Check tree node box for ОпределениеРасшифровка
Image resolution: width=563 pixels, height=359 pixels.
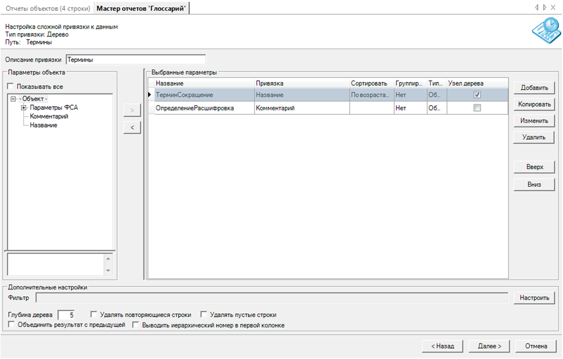[x=477, y=108]
